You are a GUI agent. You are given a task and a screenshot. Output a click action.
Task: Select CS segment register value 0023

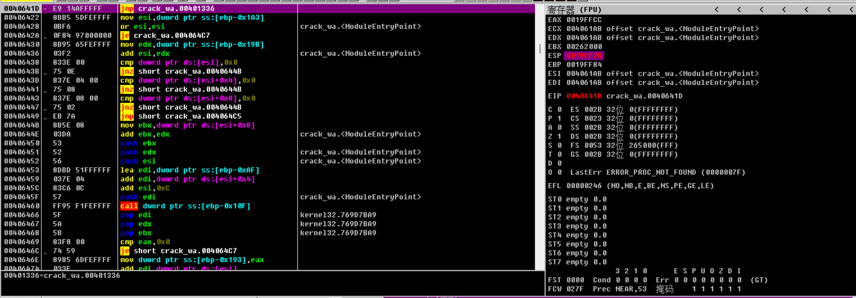593,118
